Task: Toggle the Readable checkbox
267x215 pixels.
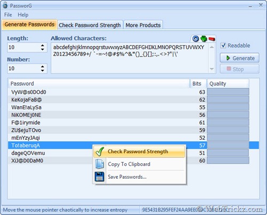Action: coord(223,45)
